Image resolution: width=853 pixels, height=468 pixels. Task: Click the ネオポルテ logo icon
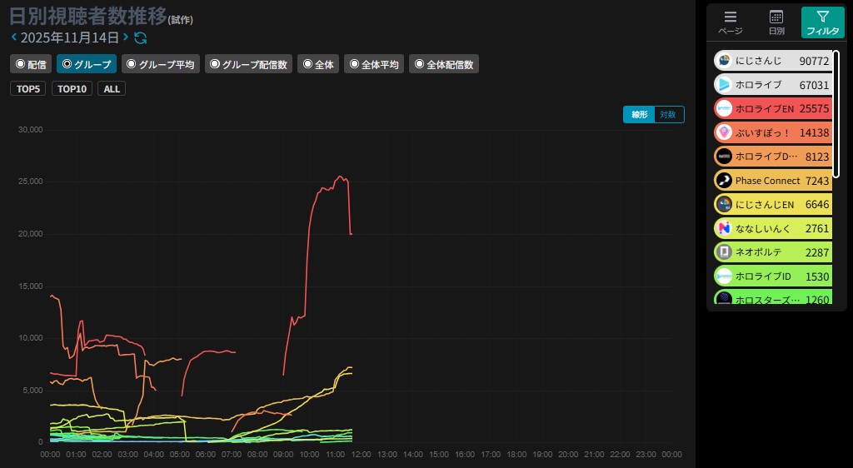click(x=724, y=251)
